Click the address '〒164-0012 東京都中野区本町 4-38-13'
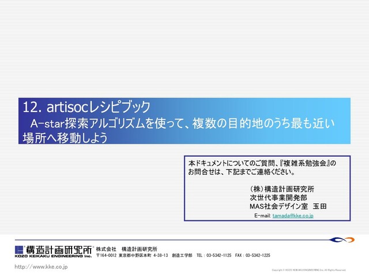The height and width of the screenshot is (277, 369). pyautogui.click(x=132, y=255)
